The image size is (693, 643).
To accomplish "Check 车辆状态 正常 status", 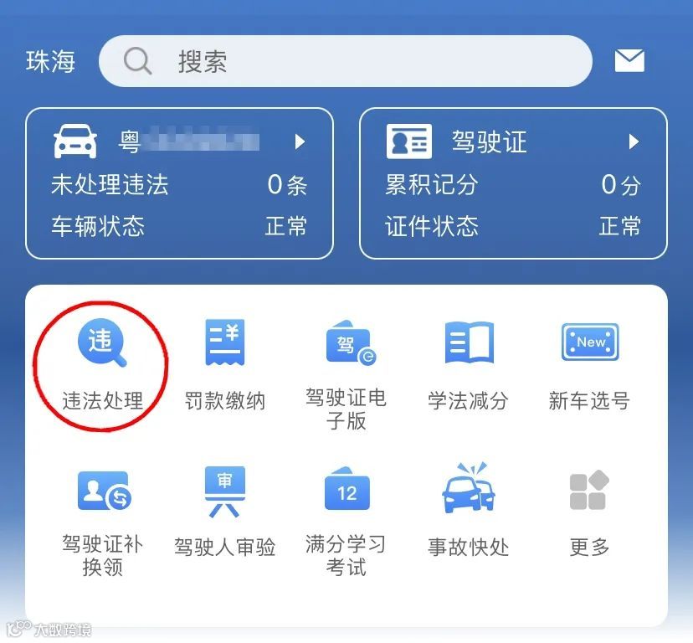I will click(179, 226).
